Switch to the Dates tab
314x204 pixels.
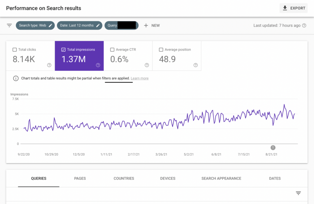[275, 178]
